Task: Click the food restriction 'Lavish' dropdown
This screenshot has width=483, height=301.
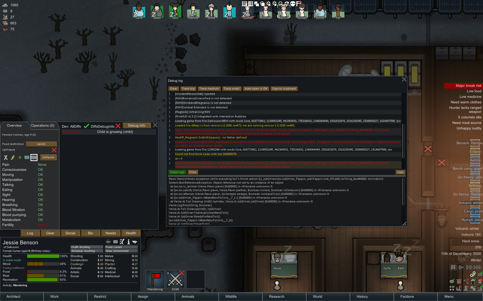Action: [41, 143]
